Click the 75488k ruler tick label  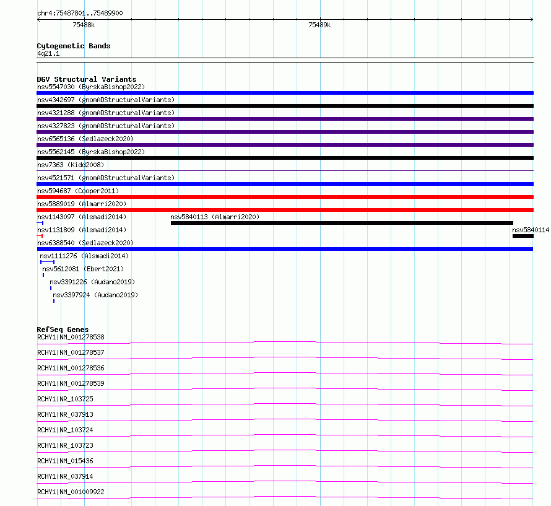(x=84, y=25)
